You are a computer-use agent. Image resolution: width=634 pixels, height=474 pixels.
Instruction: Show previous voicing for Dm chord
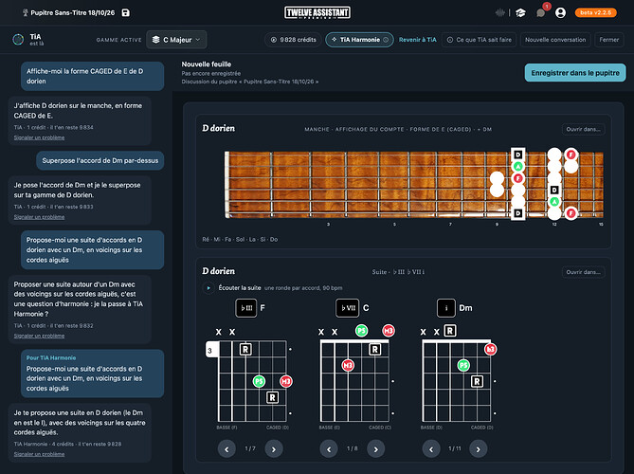(x=431, y=449)
